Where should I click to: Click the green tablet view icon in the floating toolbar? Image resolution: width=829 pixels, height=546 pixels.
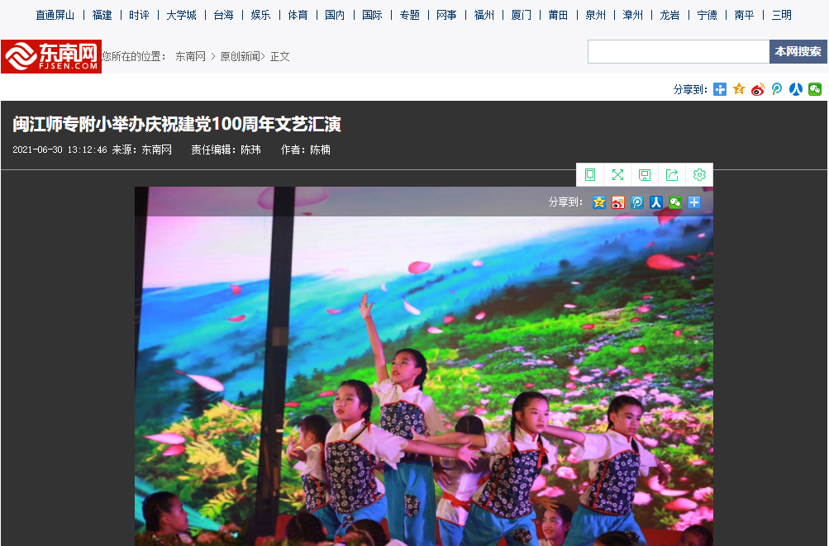pos(590,174)
